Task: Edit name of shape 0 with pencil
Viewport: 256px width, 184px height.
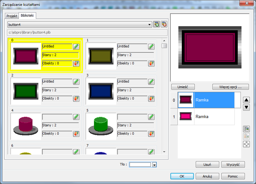Action: [76, 46]
